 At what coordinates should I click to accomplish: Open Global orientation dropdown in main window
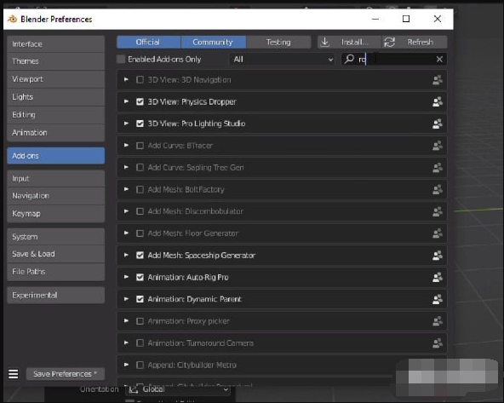coord(178,389)
